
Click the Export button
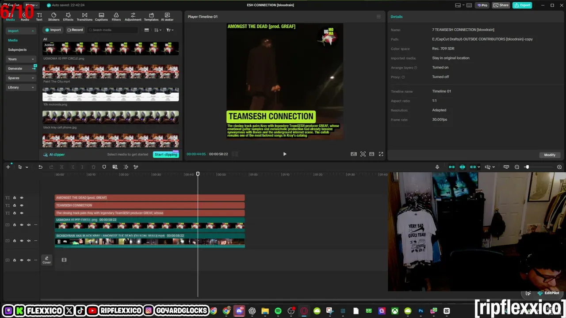tap(522, 5)
